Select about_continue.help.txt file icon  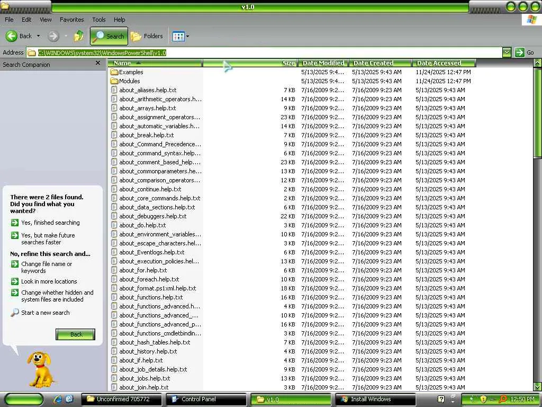tap(114, 189)
